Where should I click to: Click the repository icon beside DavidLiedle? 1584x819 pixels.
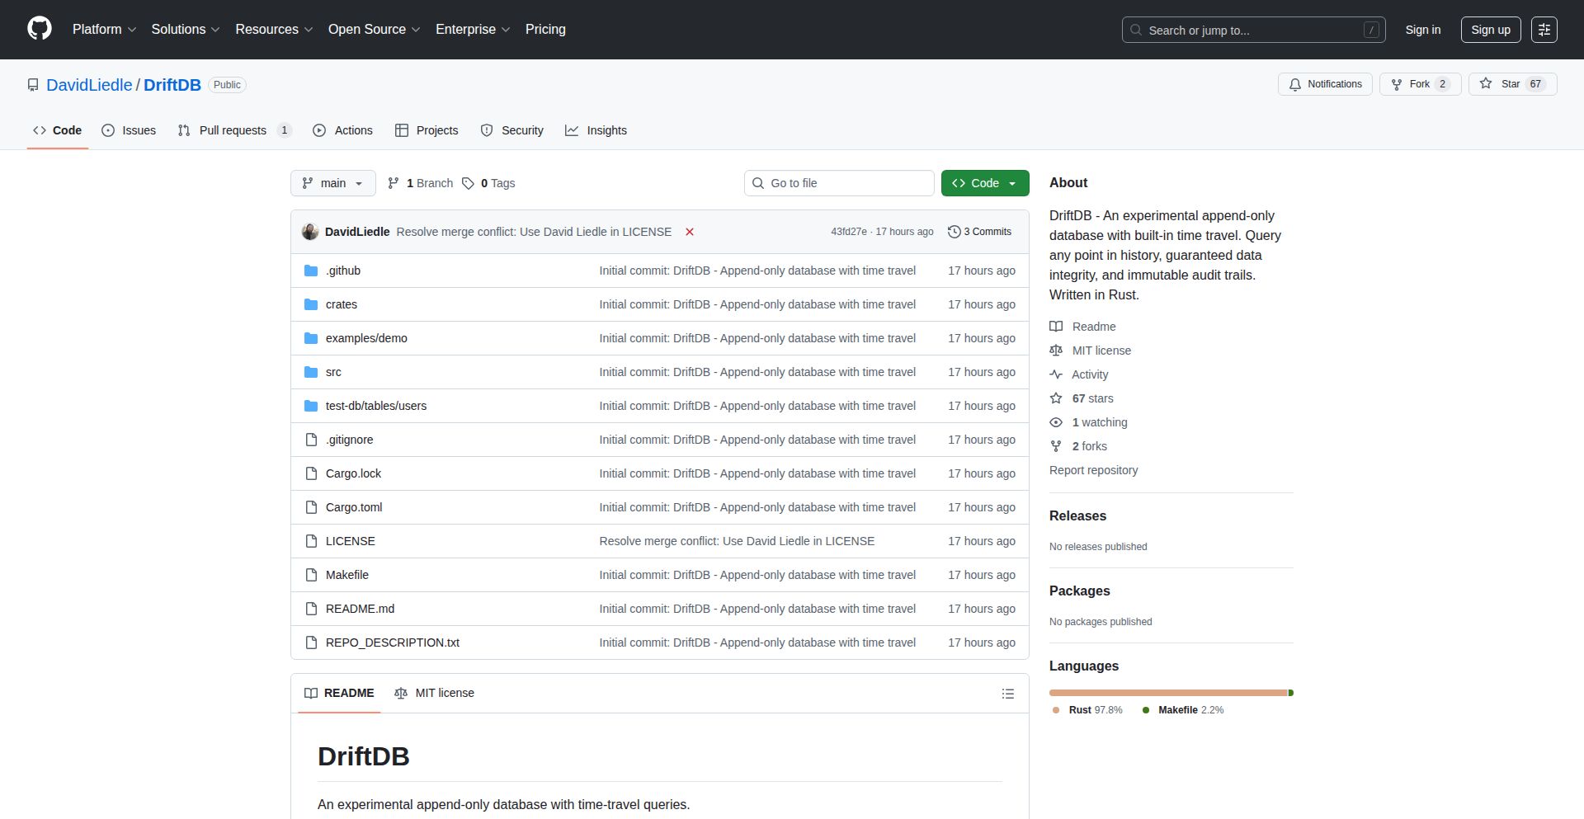tap(33, 85)
